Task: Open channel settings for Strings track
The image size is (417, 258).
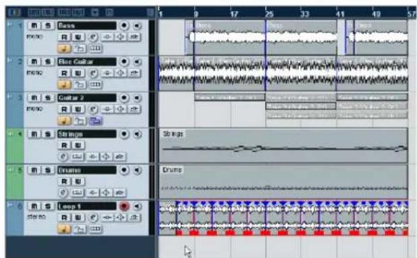Action: point(63,157)
